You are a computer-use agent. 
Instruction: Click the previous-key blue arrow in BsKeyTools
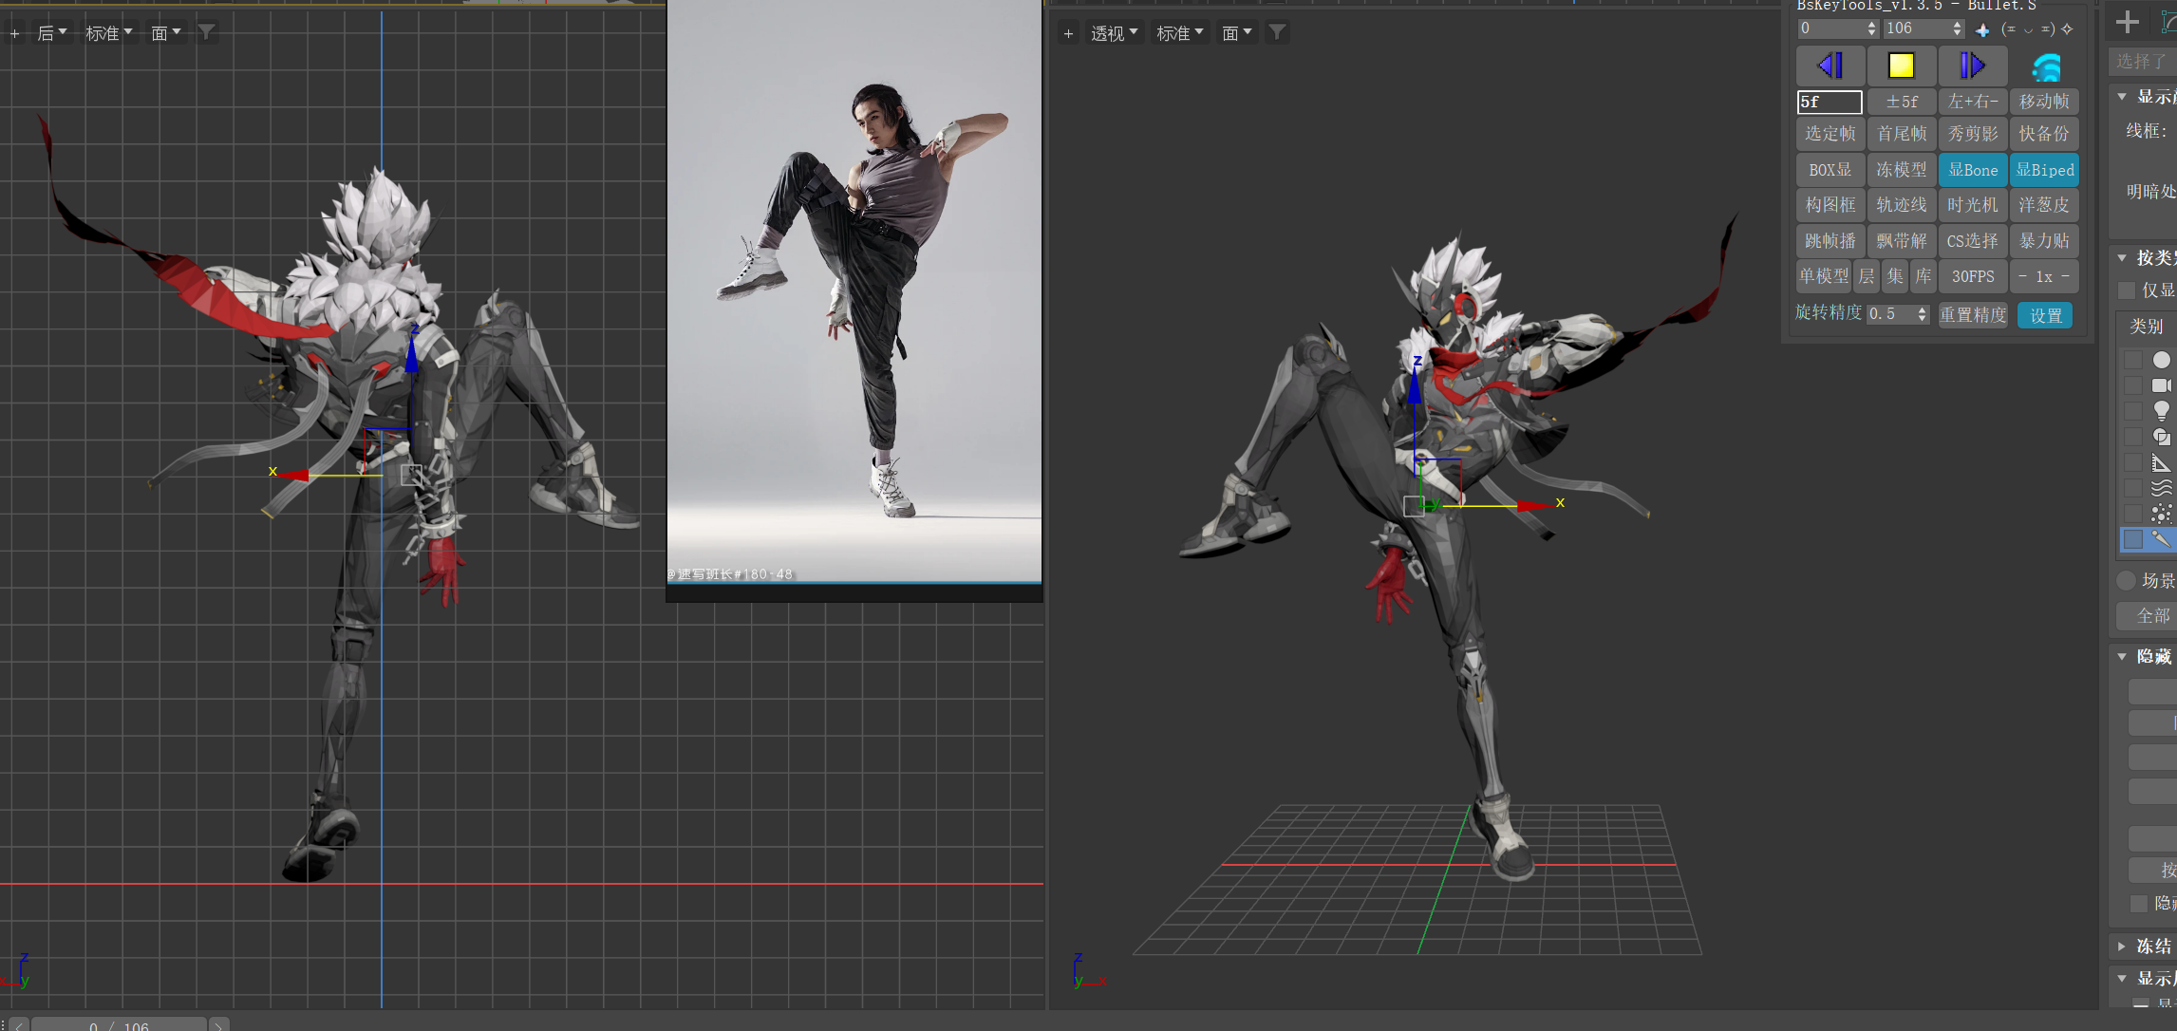pos(1830,66)
